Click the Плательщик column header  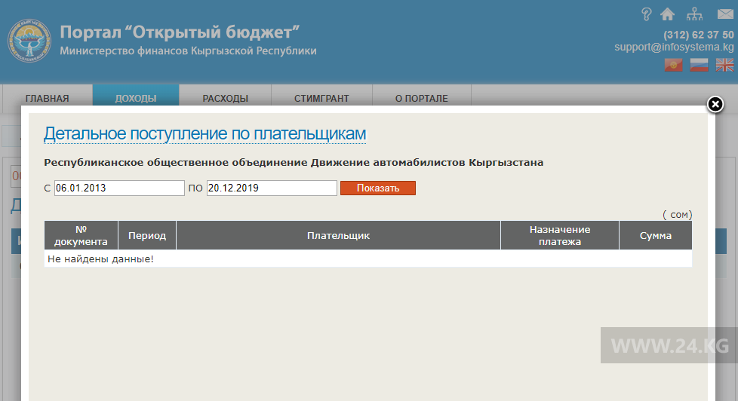[338, 236]
